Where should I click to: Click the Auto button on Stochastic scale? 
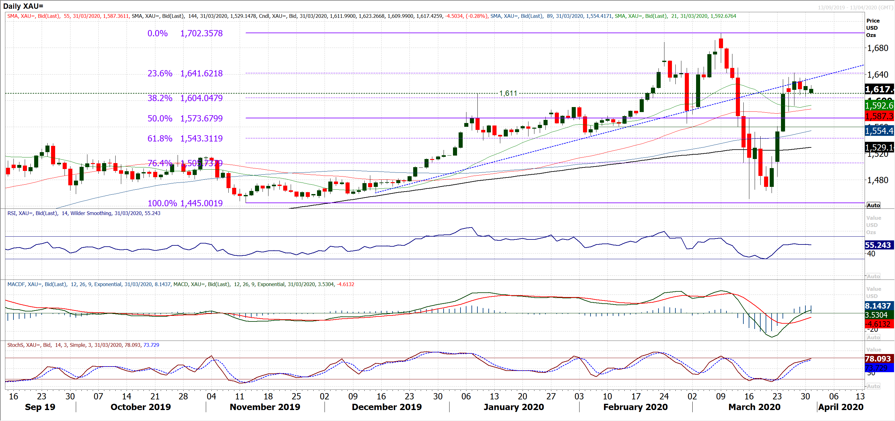(x=873, y=386)
